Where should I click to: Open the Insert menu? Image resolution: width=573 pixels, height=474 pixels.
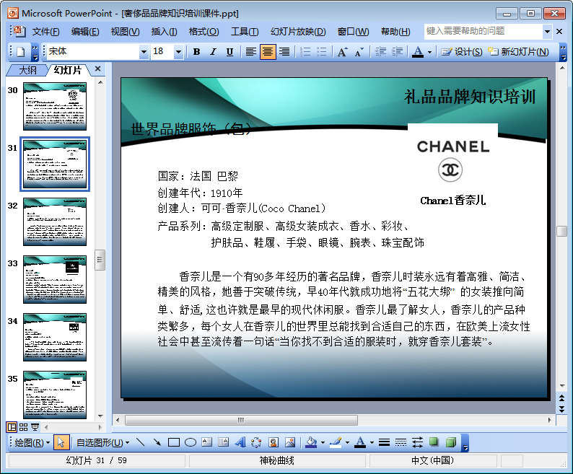tap(164, 32)
